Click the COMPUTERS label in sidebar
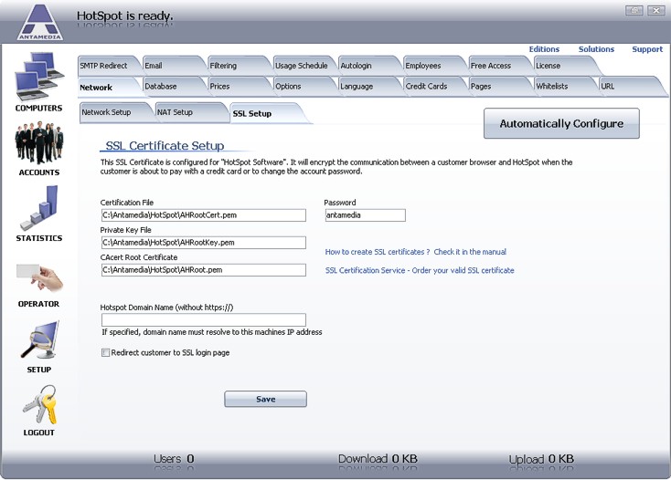The height and width of the screenshot is (480, 671). tap(39, 108)
